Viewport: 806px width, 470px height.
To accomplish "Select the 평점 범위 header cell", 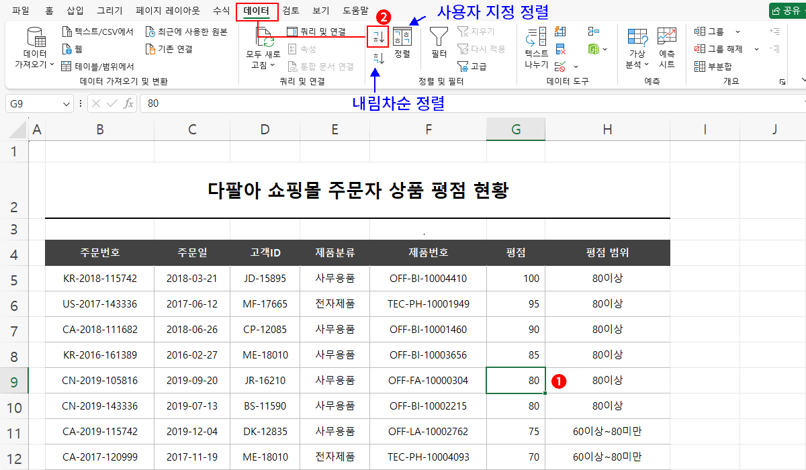I will pos(607,252).
